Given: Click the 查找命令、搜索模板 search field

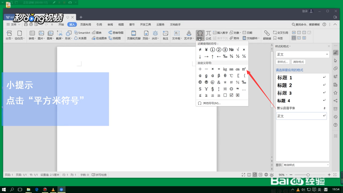Looking at the screenshot, I should 306,24.
